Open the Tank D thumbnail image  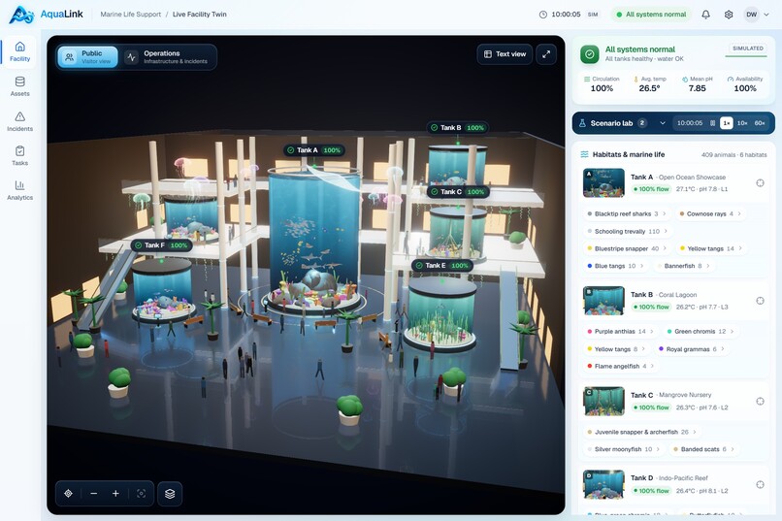(603, 484)
